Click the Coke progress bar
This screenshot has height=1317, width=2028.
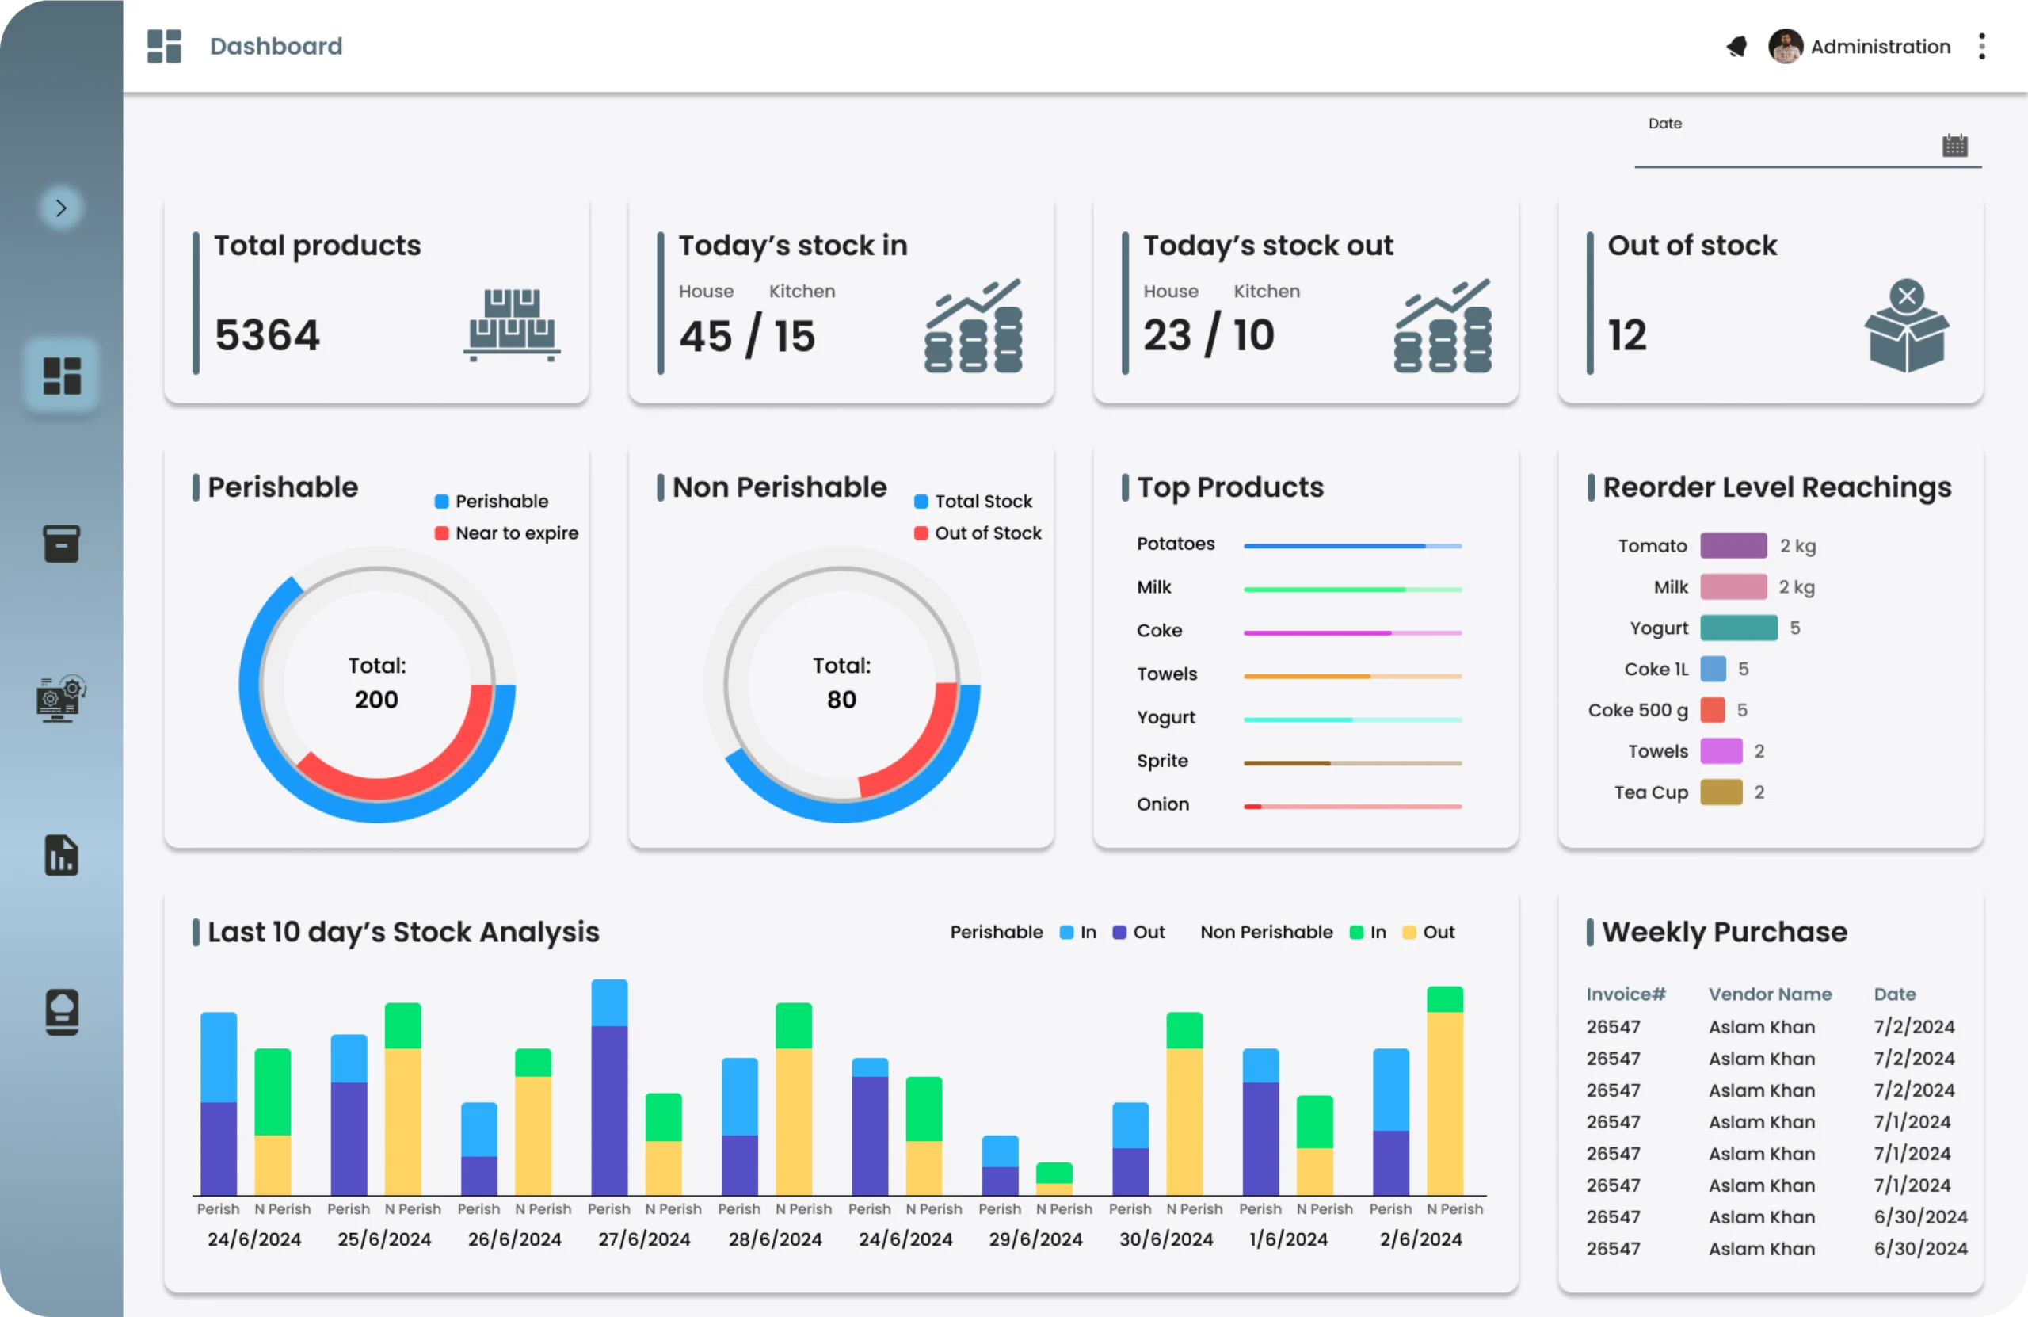1352,632
